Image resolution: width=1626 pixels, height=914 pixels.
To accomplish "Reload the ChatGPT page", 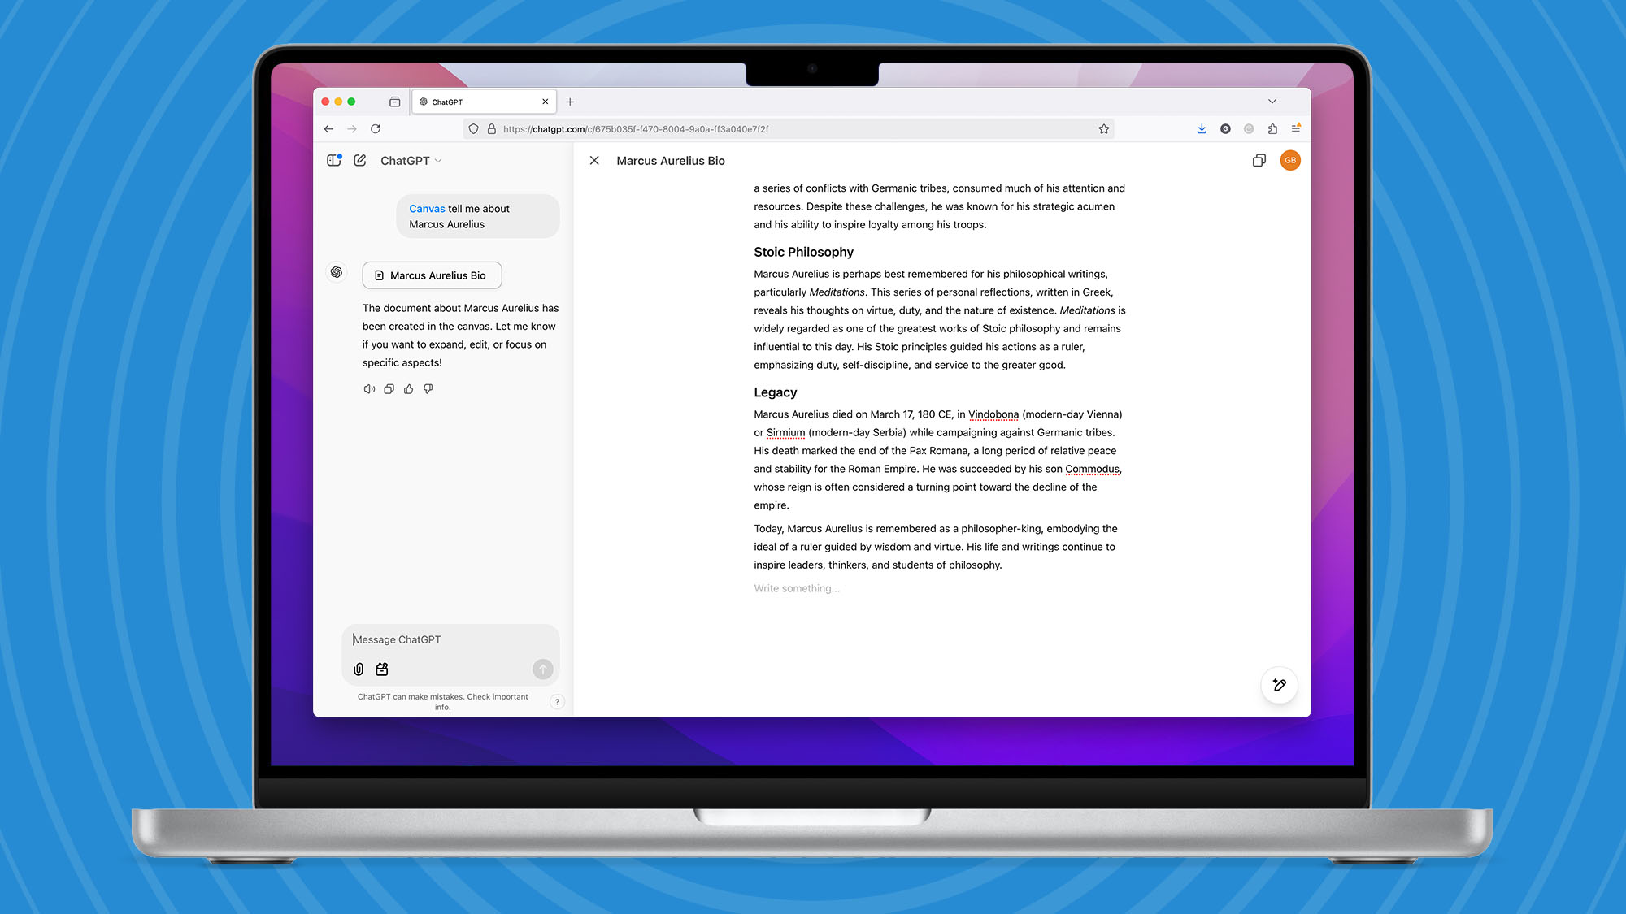I will (x=376, y=129).
